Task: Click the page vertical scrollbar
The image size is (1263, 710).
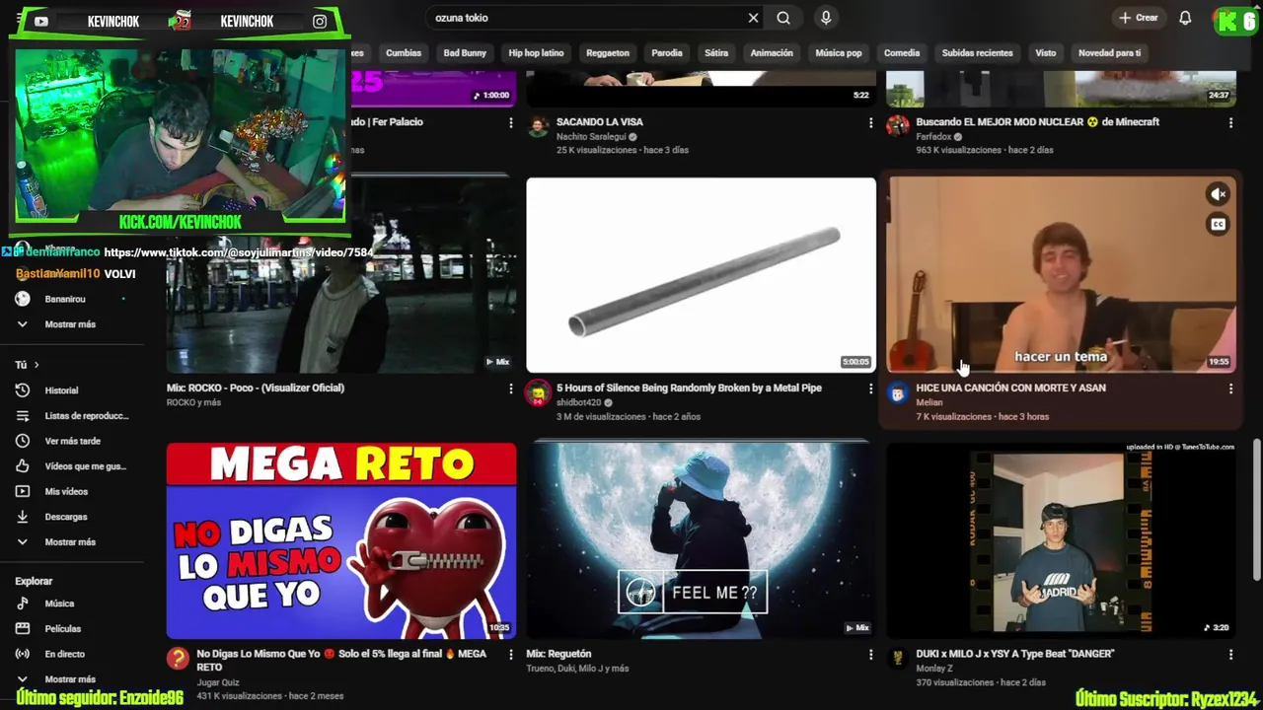Action: coord(1256,509)
